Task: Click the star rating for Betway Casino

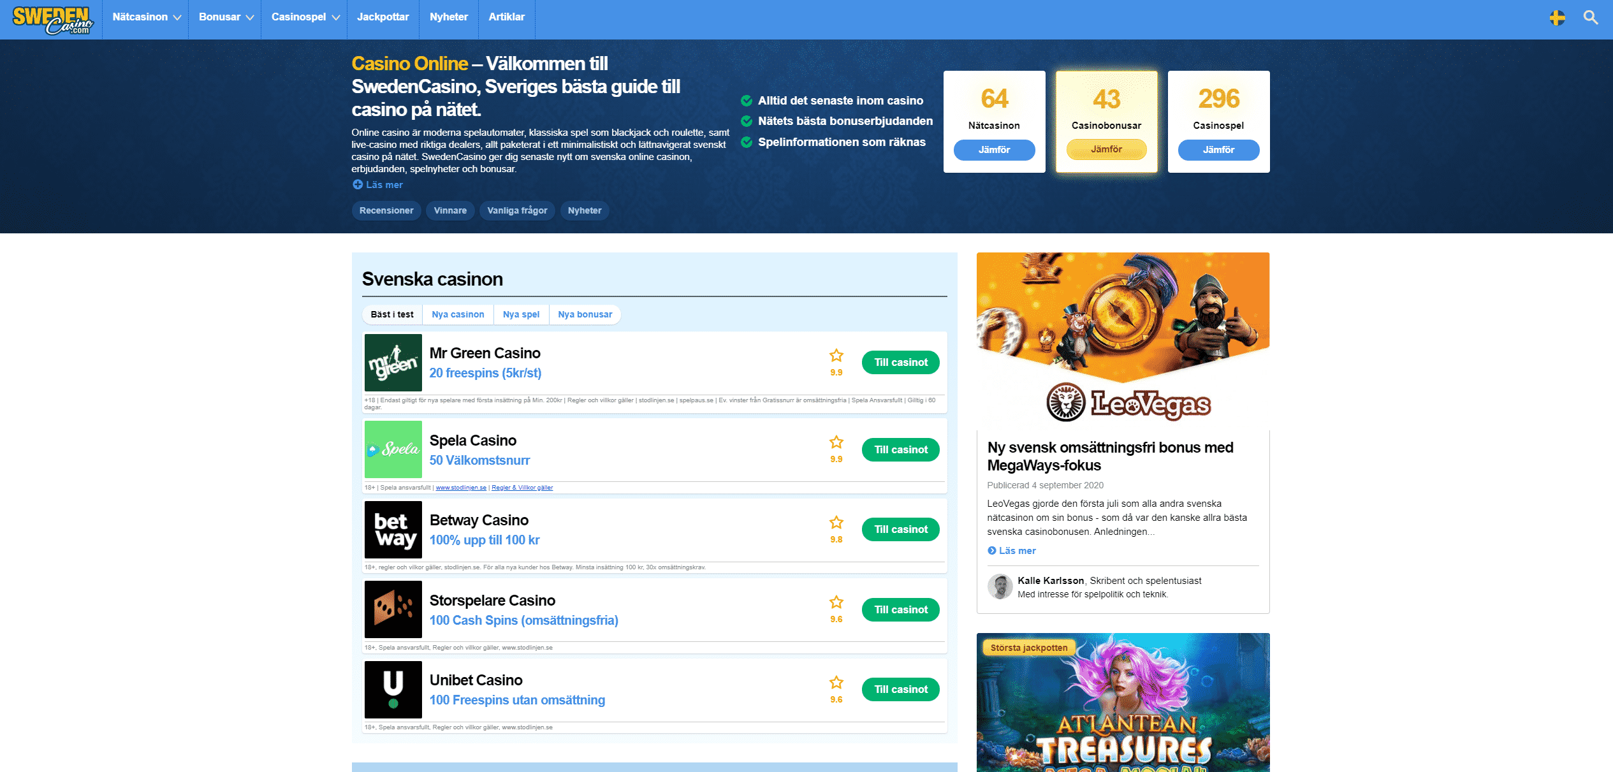Action: click(836, 523)
